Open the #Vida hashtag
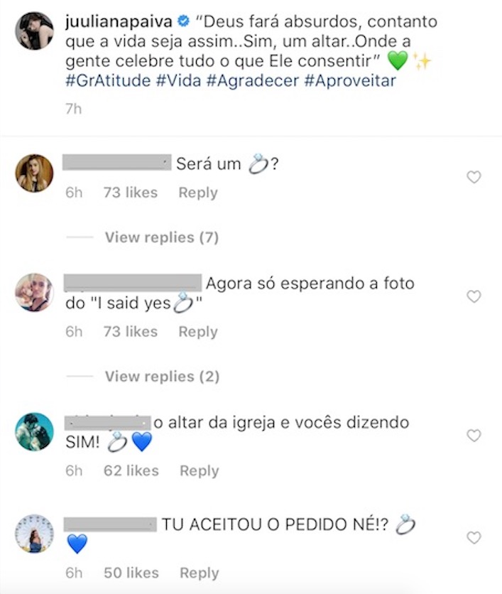Viewport: 502px width, 594px height. point(179,81)
